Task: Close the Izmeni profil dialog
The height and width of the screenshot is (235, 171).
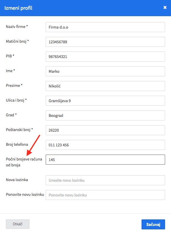Action: tap(165, 7)
